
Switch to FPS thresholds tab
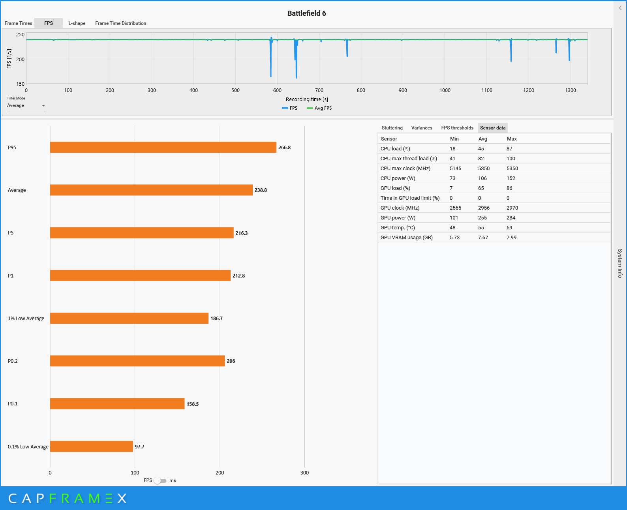tap(457, 128)
